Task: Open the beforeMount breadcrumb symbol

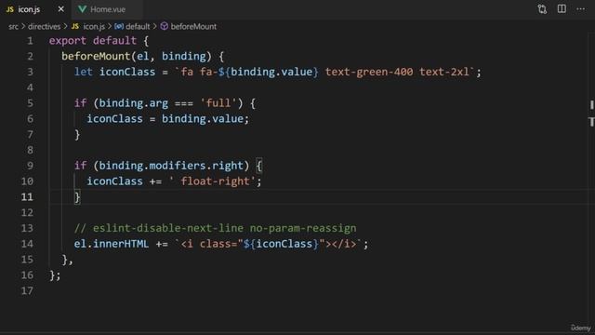Action: pyautogui.click(x=193, y=27)
